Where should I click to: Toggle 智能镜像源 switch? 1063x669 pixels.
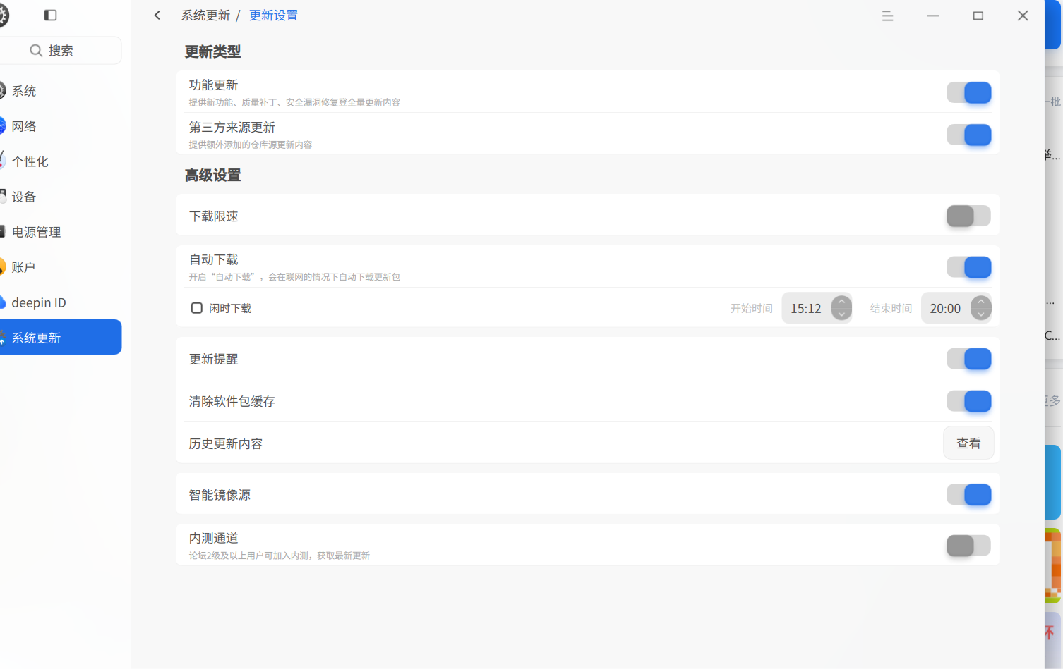click(968, 495)
